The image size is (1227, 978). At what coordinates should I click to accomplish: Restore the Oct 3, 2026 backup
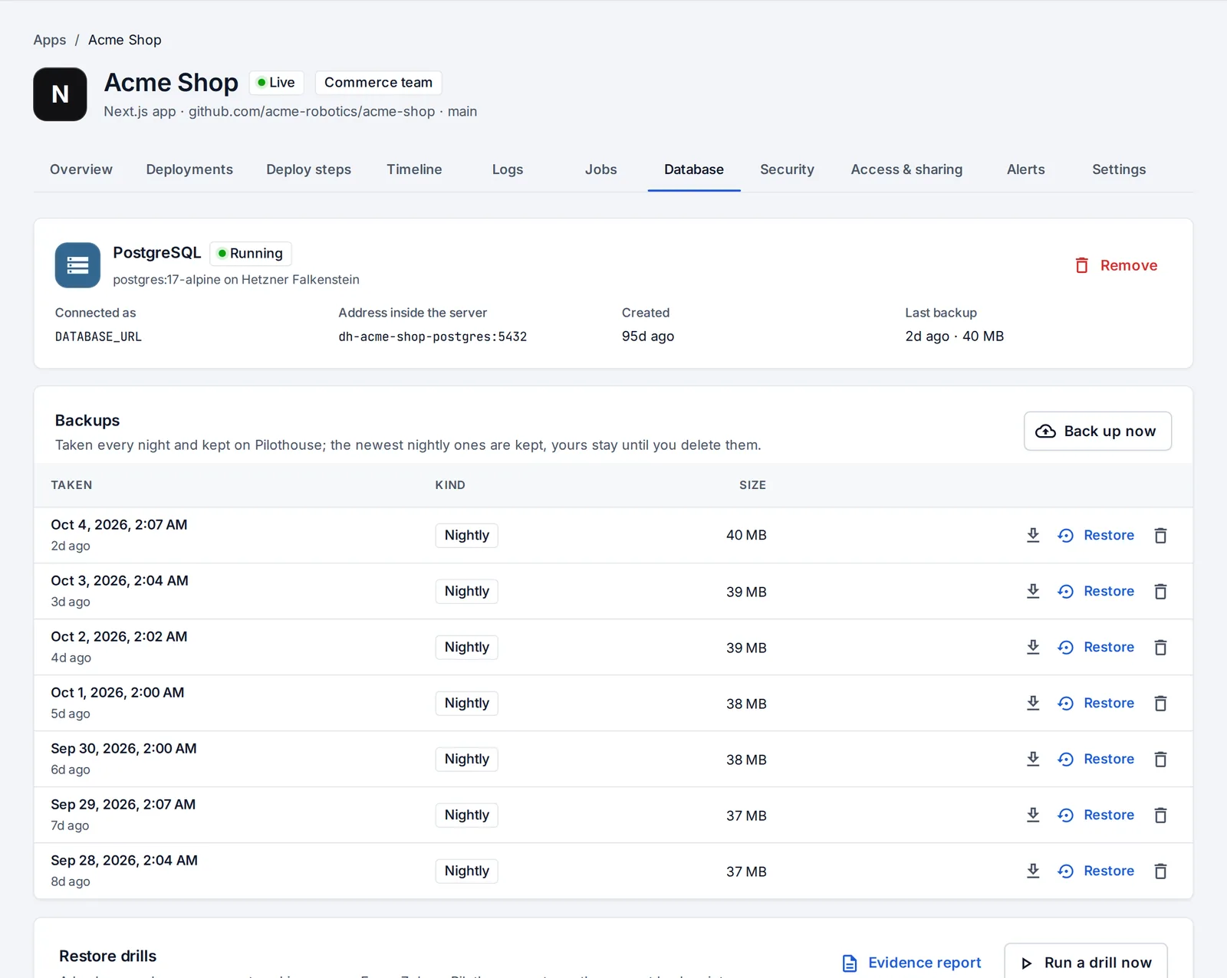click(1096, 591)
